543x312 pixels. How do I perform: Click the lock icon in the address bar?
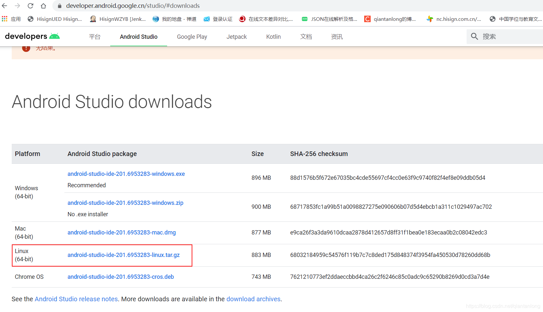[60, 6]
